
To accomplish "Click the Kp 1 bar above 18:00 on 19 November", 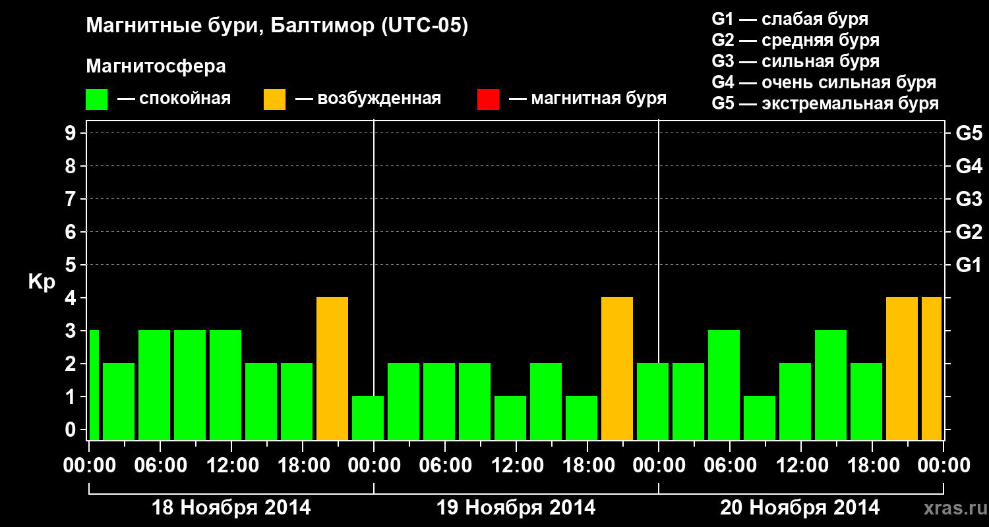I will click(582, 418).
